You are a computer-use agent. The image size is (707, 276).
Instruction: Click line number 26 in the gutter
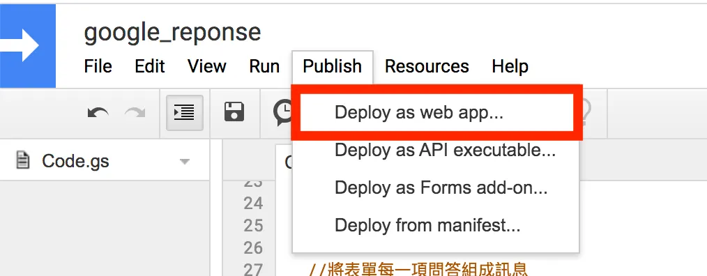[253, 247]
